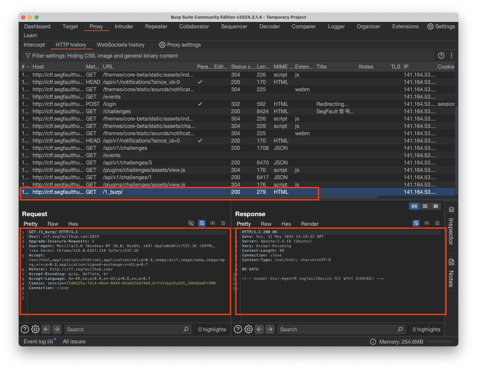This screenshot has height=371, width=477.
Task: Open HTTP history help question icon
Action: pyautogui.click(x=441, y=56)
